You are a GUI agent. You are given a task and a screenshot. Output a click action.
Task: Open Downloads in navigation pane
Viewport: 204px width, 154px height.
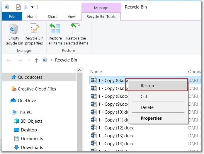[x=32, y=148]
